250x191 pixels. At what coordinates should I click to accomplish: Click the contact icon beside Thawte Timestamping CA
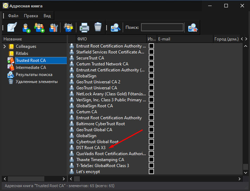(x=72, y=160)
